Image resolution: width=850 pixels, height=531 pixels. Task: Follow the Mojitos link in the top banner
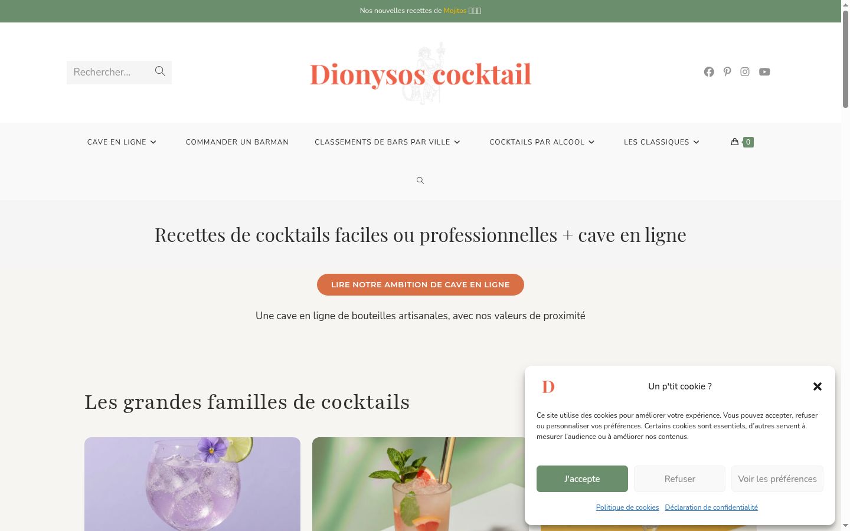point(455,11)
